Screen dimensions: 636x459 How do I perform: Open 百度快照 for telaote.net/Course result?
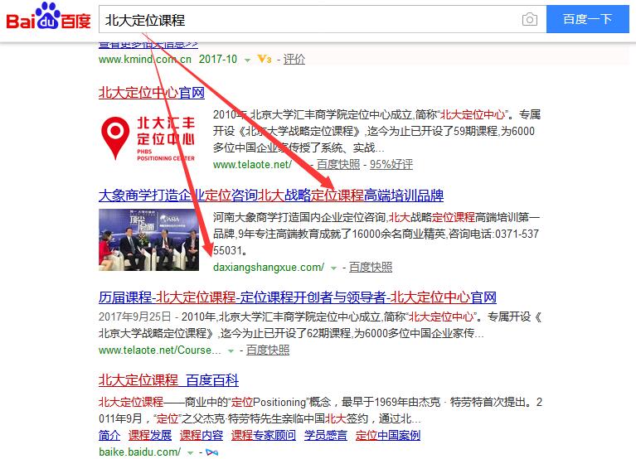coord(268,350)
